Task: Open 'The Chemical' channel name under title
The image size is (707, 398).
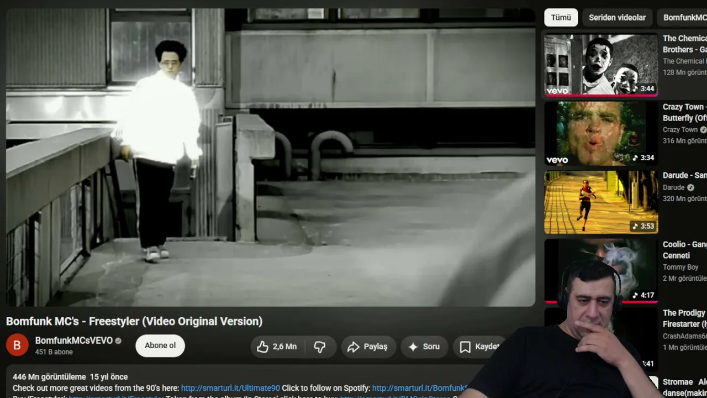Action: click(684, 61)
